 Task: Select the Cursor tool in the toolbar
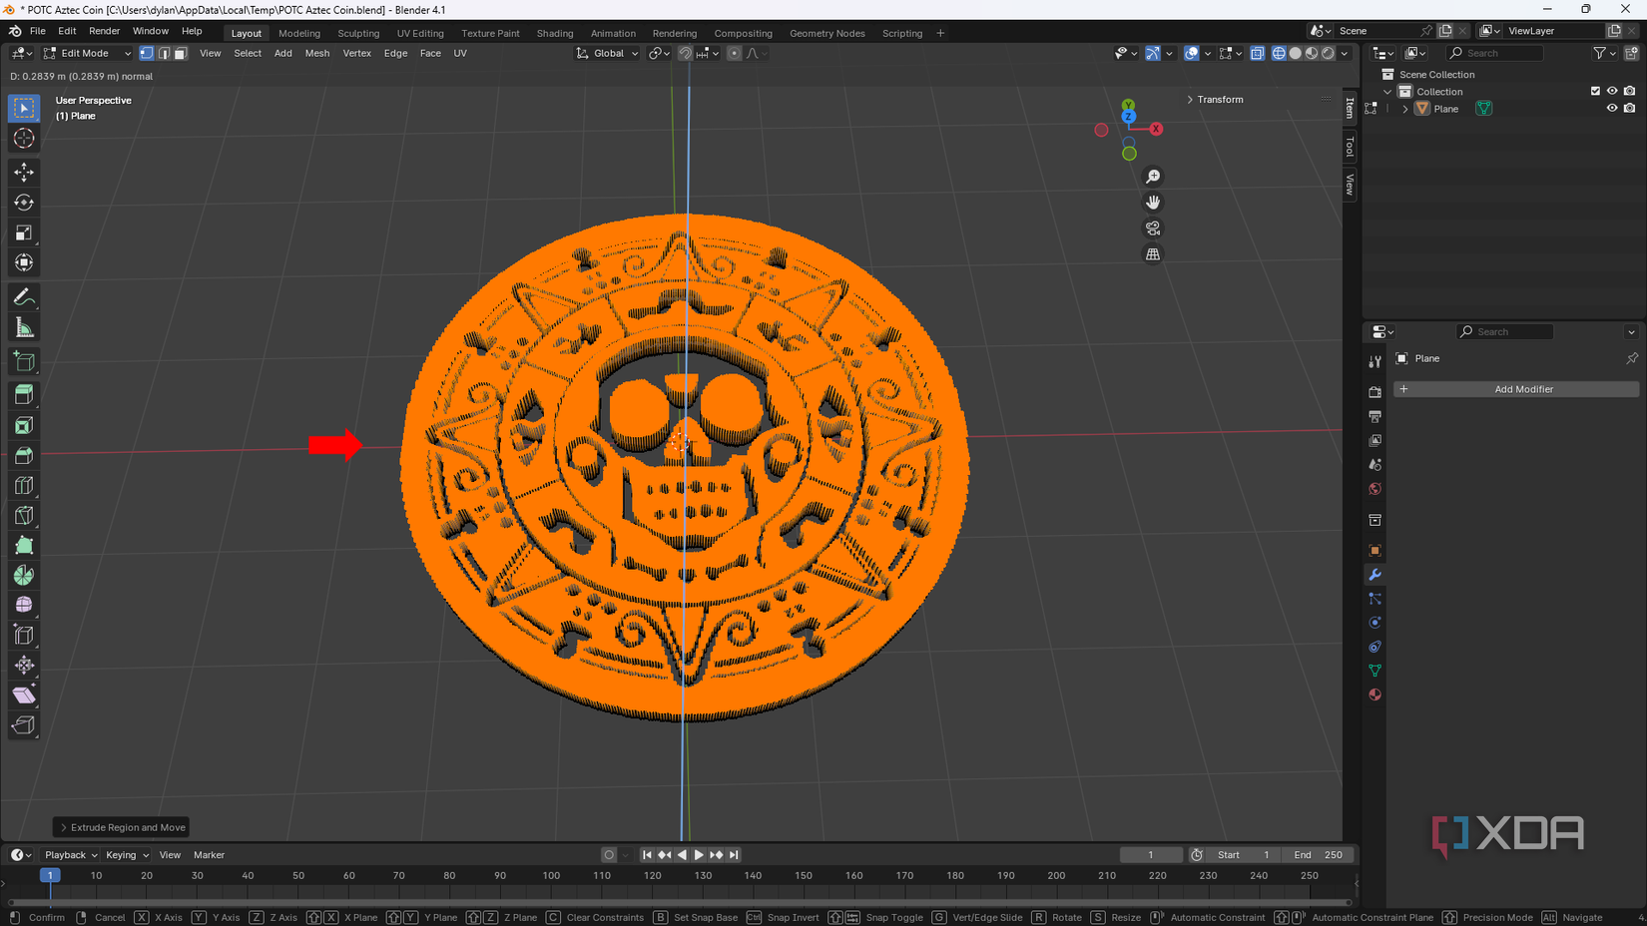pos(24,139)
